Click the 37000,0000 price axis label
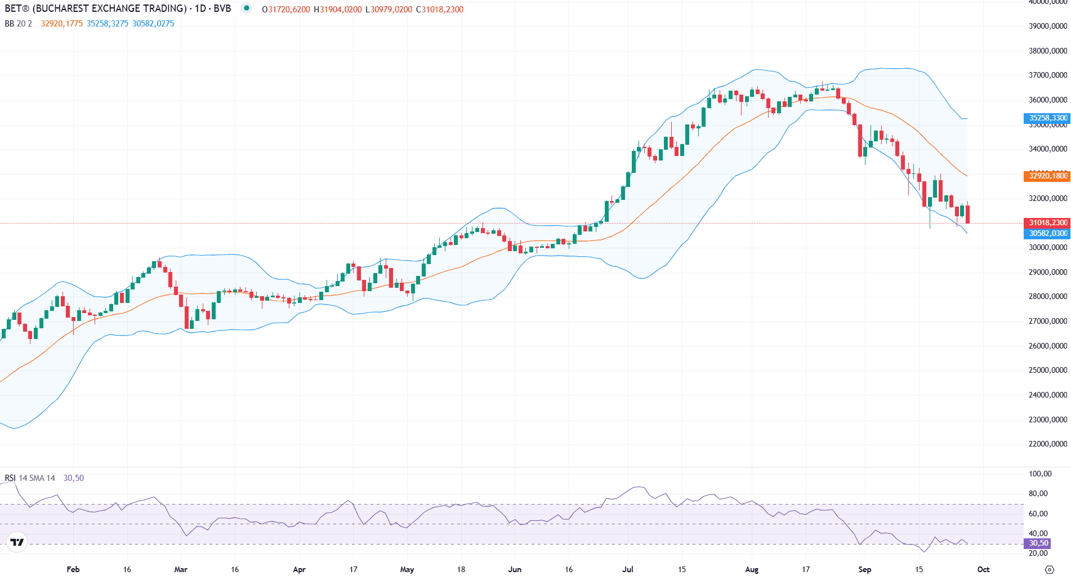Viewport: 1071px width, 580px height. tap(1048, 75)
